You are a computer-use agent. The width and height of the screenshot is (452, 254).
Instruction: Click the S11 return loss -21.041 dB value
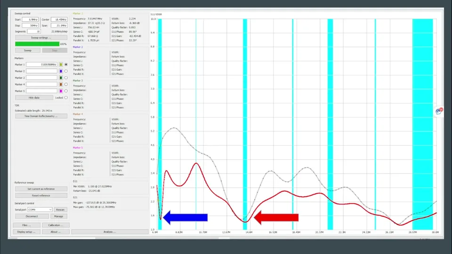(x=94, y=190)
